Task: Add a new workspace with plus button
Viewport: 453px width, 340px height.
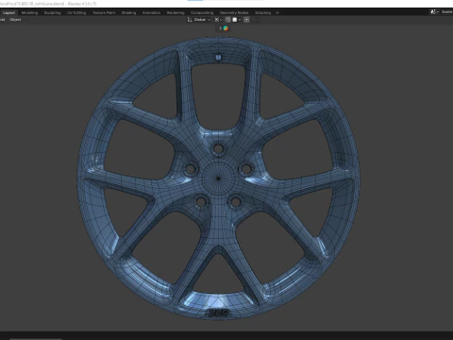Action: [277, 12]
